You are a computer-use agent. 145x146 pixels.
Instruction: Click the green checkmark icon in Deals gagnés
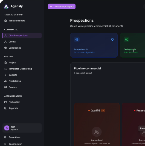coord(127,40)
